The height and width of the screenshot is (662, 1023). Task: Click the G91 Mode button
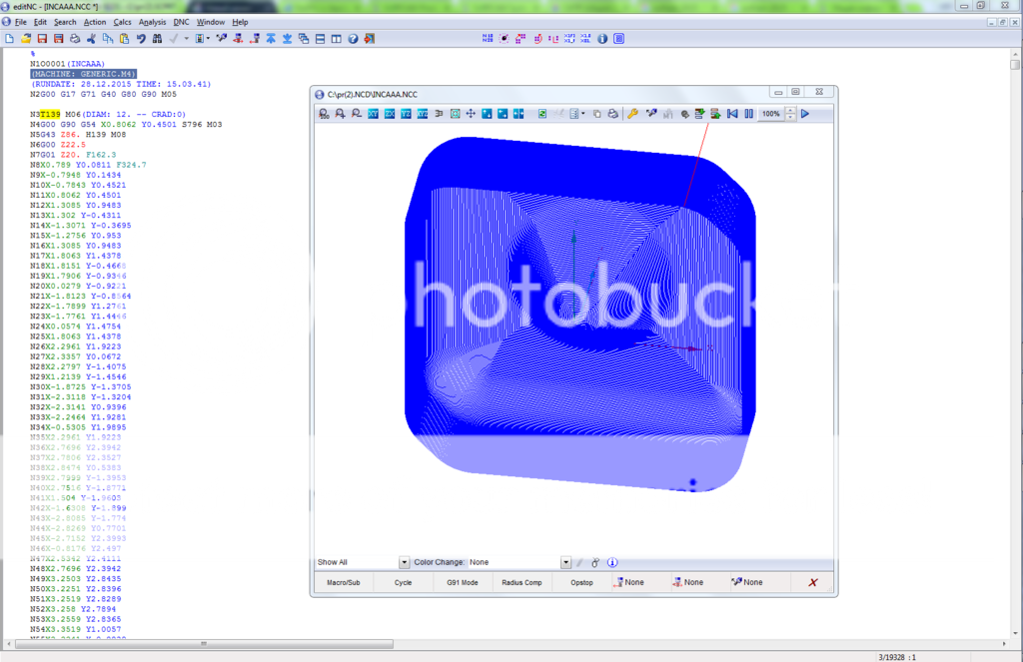(462, 582)
